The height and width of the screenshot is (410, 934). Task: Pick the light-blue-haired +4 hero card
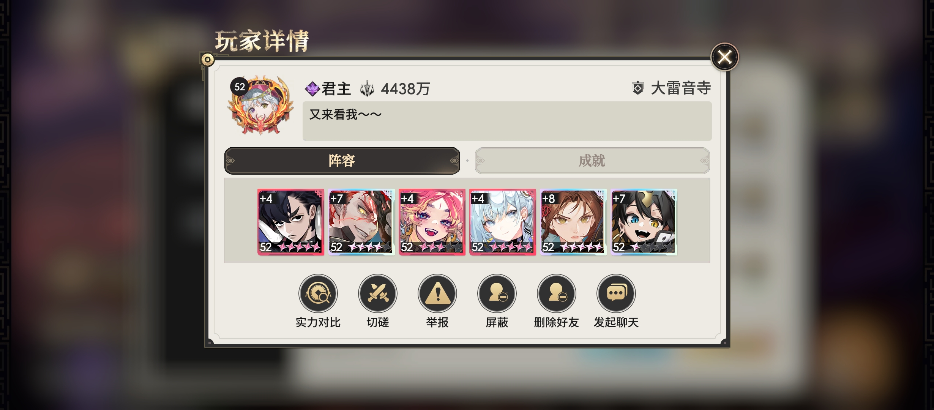point(503,222)
